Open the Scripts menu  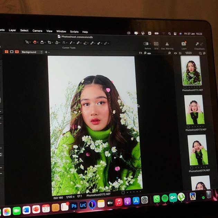[x=74, y=31]
